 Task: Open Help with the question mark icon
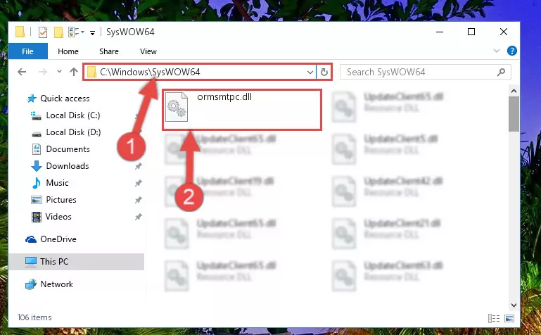[512, 51]
